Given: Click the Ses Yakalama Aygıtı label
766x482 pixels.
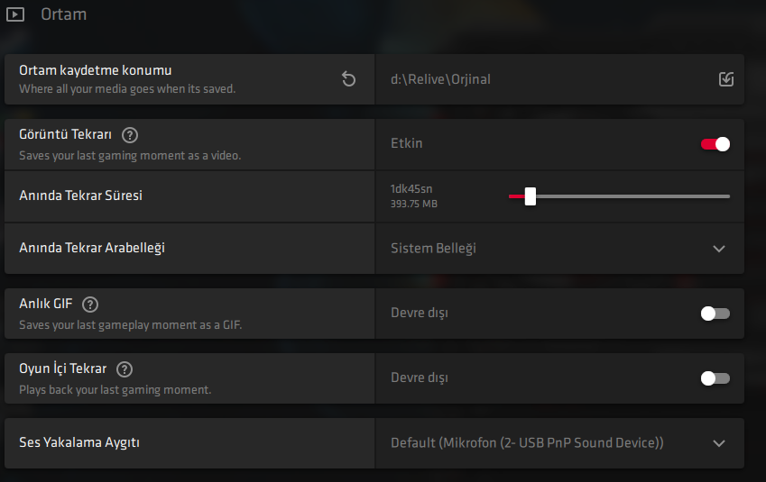Looking at the screenshot, I should (79, 442).
